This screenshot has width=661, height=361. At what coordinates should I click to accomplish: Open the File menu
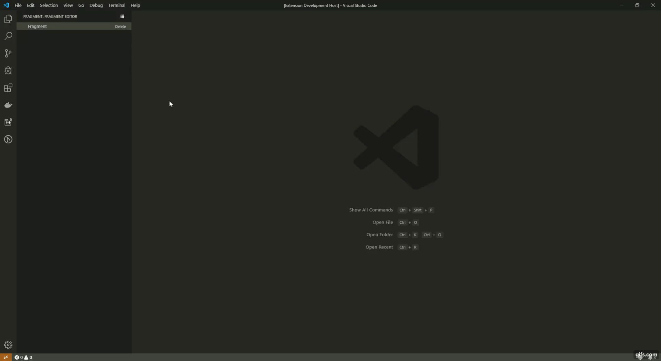[18, 5]
